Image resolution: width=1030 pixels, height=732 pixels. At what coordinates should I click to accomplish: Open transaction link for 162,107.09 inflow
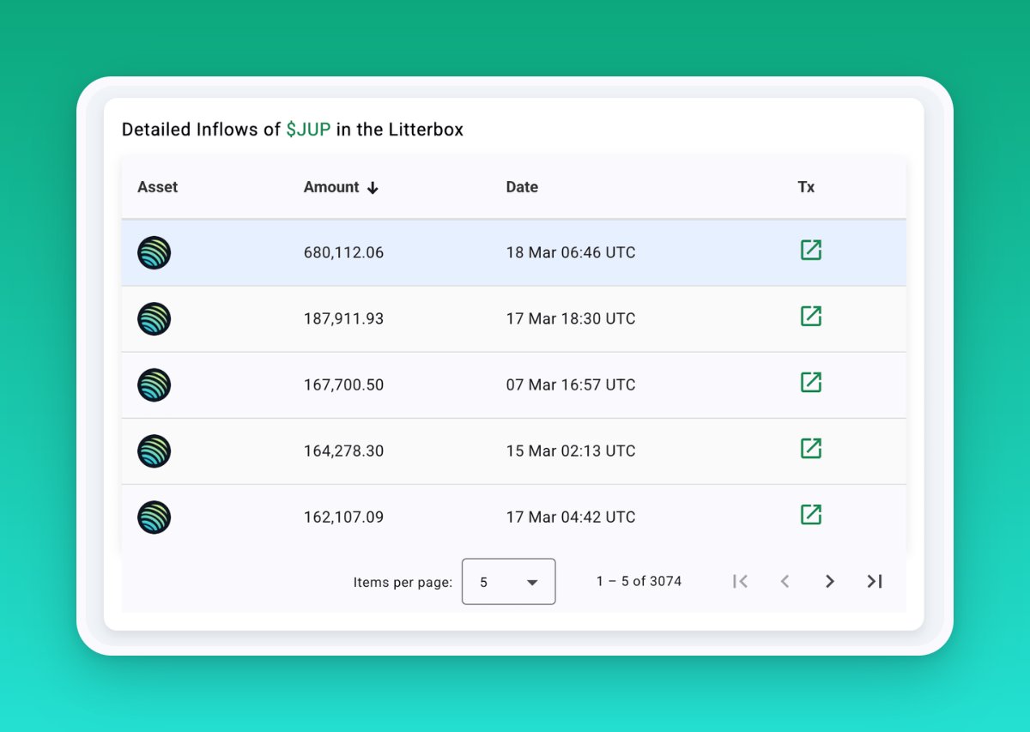coord(810,514)
